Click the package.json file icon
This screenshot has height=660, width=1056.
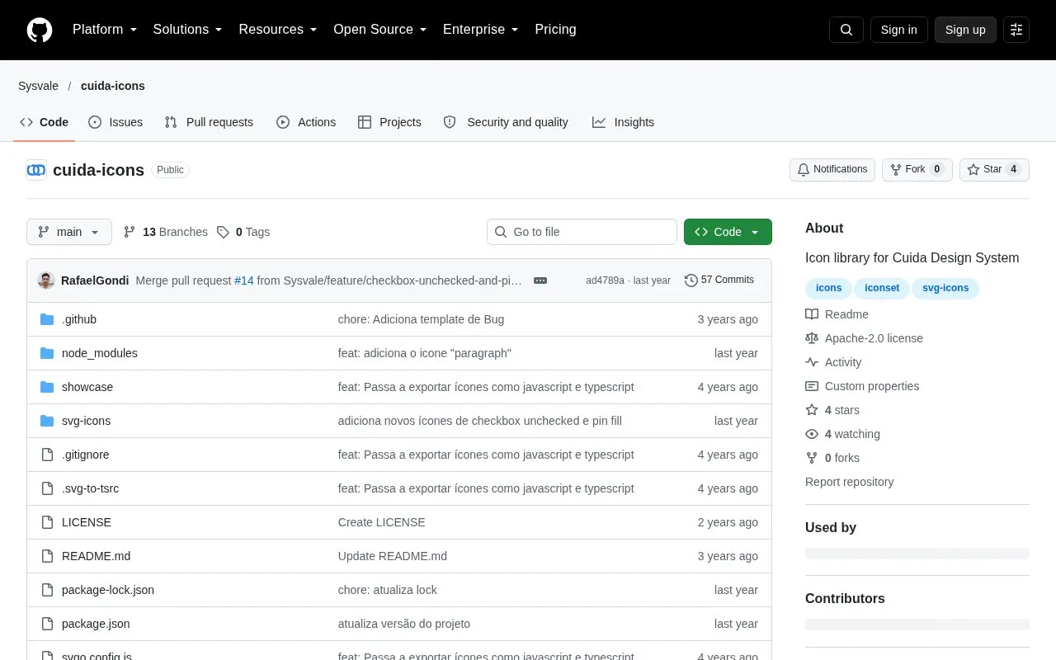click(x=47, y=624)
